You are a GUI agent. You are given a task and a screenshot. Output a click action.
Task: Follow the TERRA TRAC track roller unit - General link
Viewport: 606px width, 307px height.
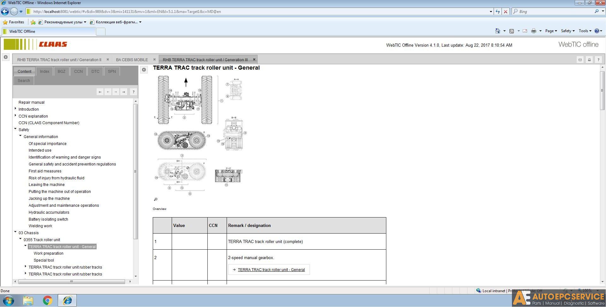click(271, 270)
